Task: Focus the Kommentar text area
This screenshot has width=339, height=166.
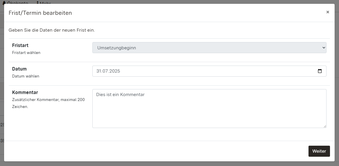Action: [x=209, y=109]
